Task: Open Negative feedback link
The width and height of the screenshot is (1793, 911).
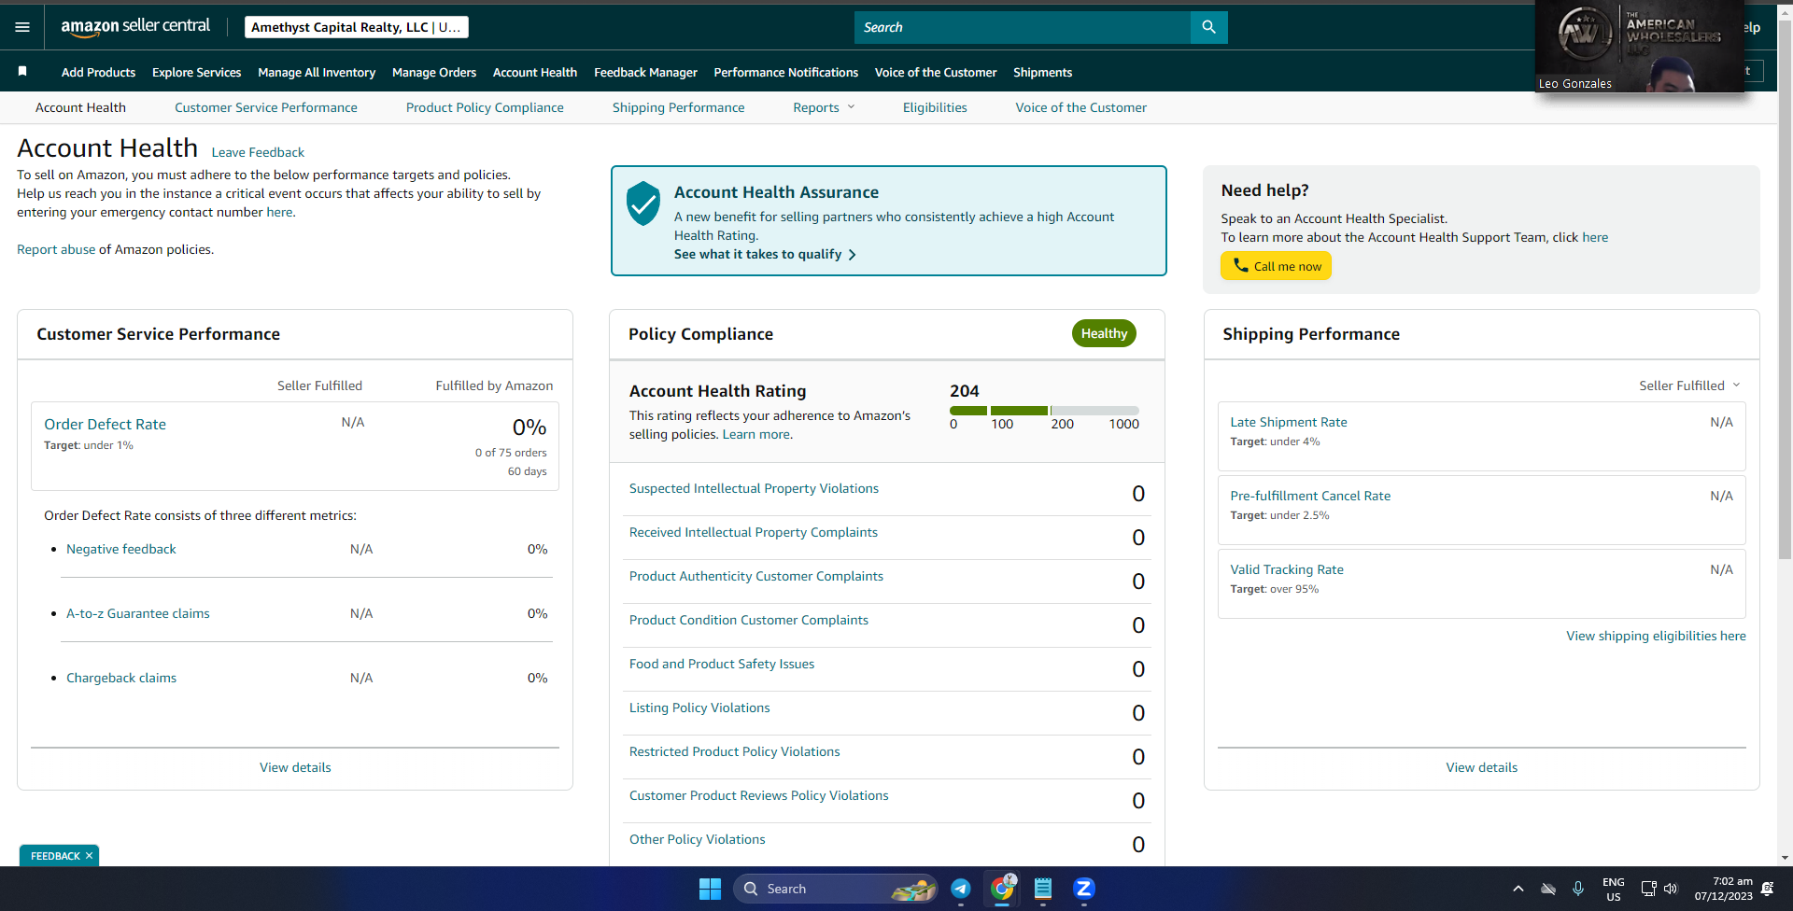Action: click(x=121, y=549)
